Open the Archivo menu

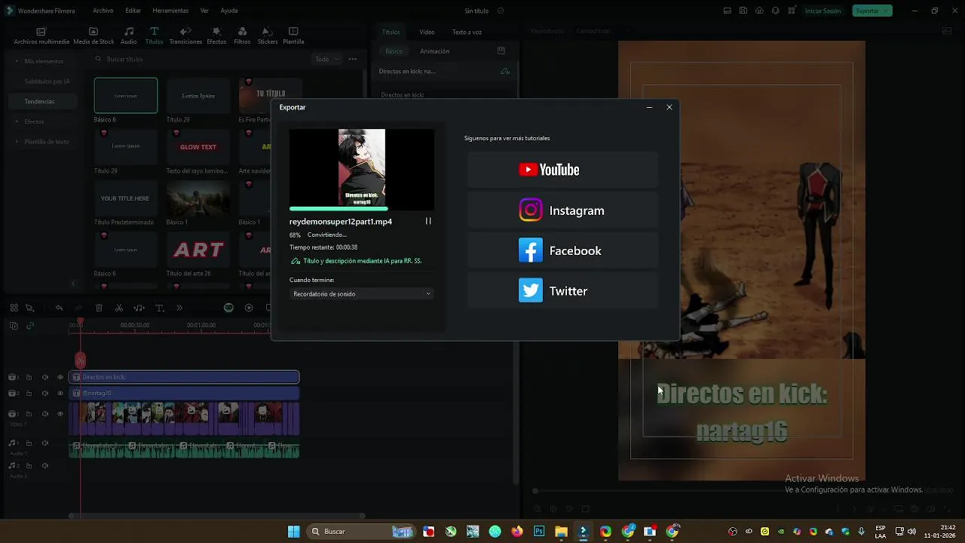click(103, 11)
